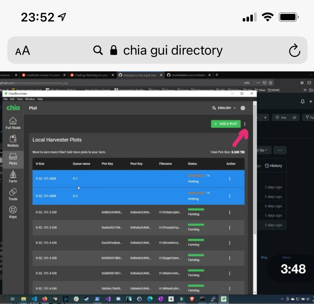This screenshot has width=314, height=304.
Task: Open the Edit menu in Chia Blockchain
Action: click(12, 99)
